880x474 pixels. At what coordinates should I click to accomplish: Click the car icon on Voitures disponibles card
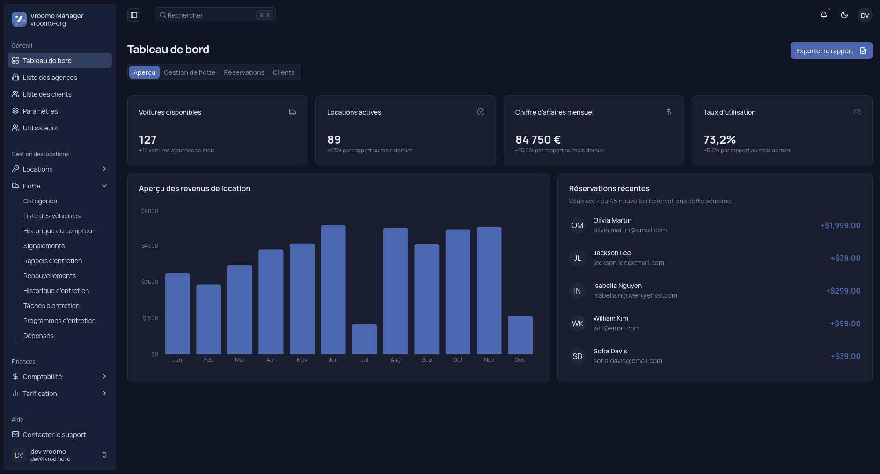(293, 112)
